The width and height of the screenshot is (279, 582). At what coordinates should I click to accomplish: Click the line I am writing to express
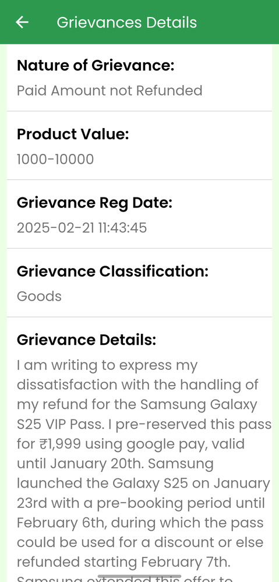[107, 365]
